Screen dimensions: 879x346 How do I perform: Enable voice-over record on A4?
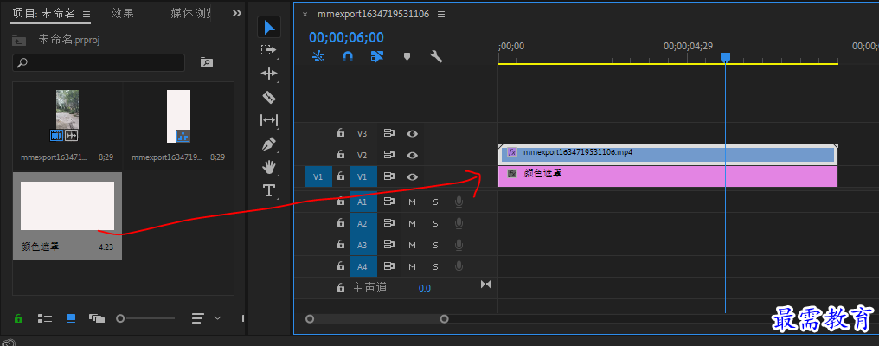point(459,266)
